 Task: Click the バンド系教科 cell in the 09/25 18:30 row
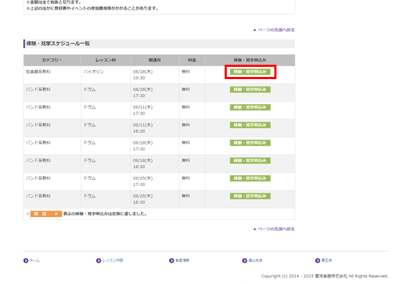pos(52,199)
